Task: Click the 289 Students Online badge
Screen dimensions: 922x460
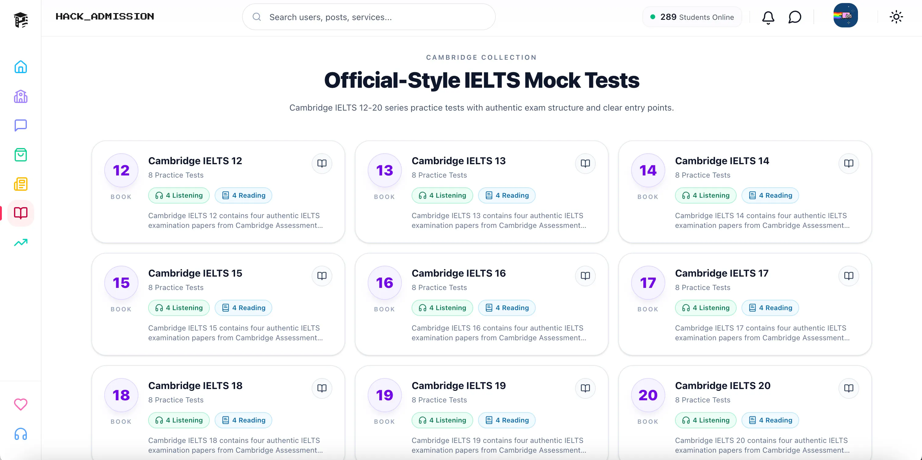Action: (692, 17)
